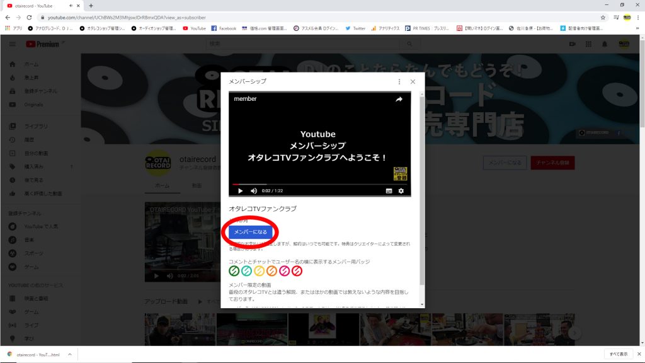The image size is (645, 363).
Task: Click the blue メンバーになる button in the dialog
Action: [x=251, y=232]
